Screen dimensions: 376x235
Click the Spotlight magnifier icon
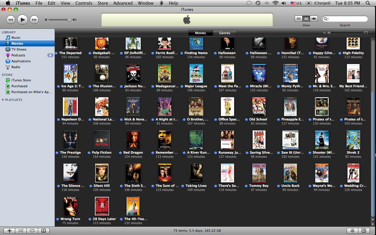point(368,3)
